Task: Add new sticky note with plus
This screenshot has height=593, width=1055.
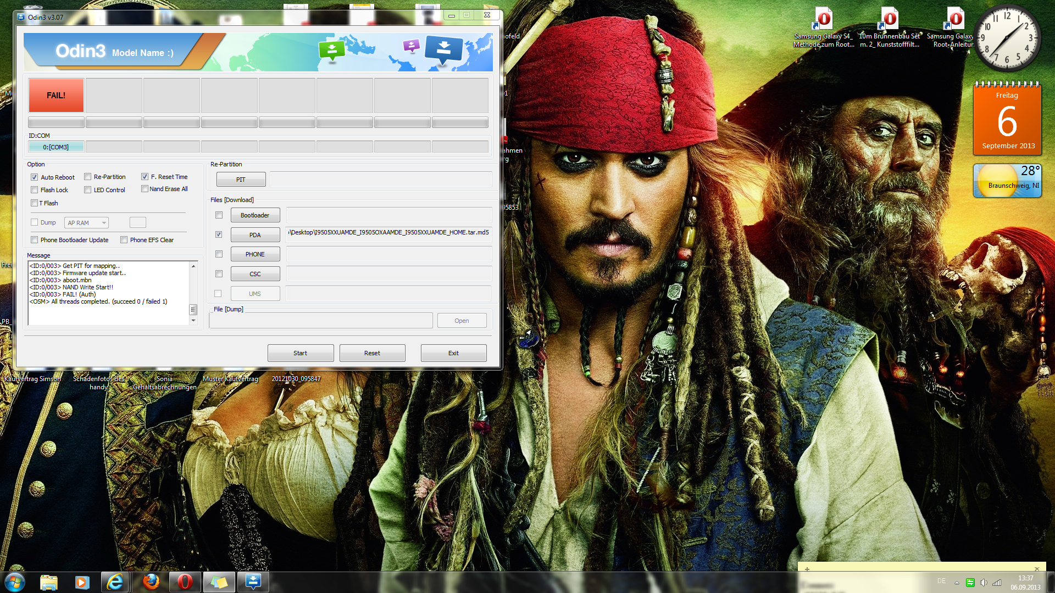Action: [x=807, y=569]
